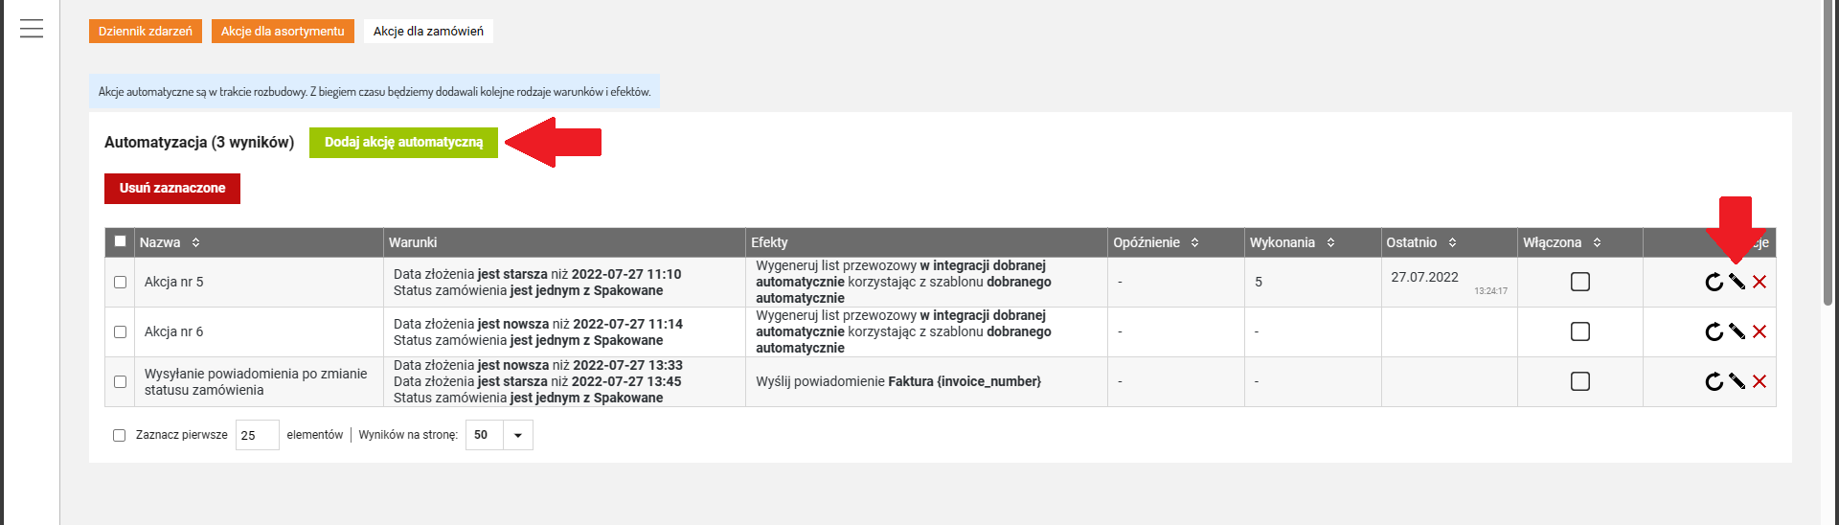Tick the Zaznacz pierwsze checkbox

[120, 435]
